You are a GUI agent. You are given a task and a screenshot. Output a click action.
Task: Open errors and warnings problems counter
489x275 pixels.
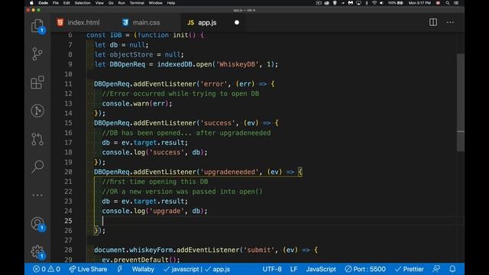click(47, 269)
